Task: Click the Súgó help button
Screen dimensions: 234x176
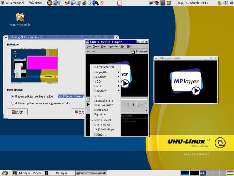Action: [17, 112]
